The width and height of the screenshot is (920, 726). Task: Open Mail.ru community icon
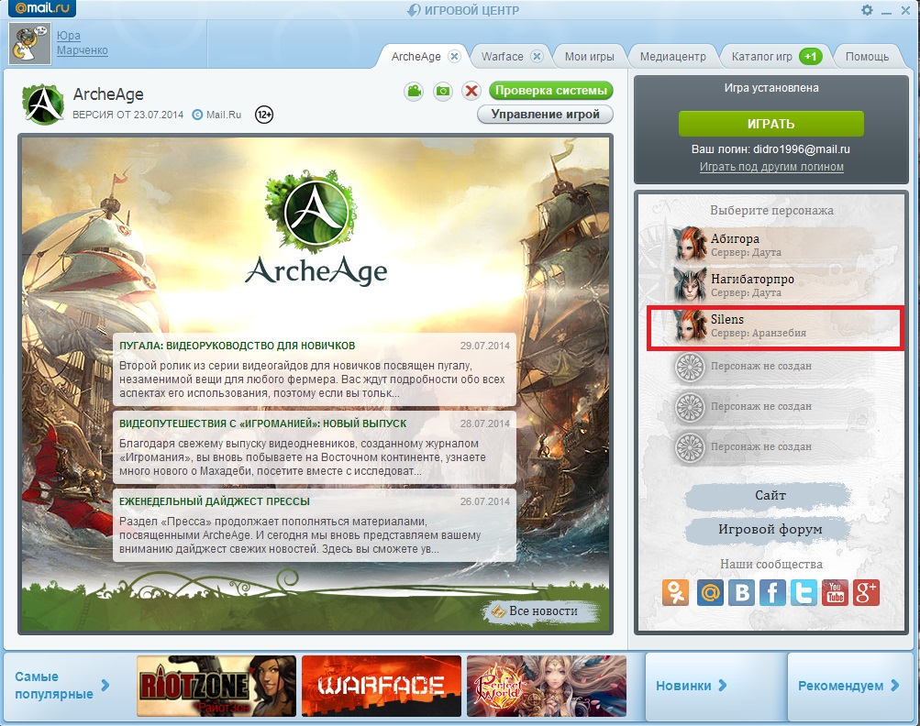(x=710, y=592)
